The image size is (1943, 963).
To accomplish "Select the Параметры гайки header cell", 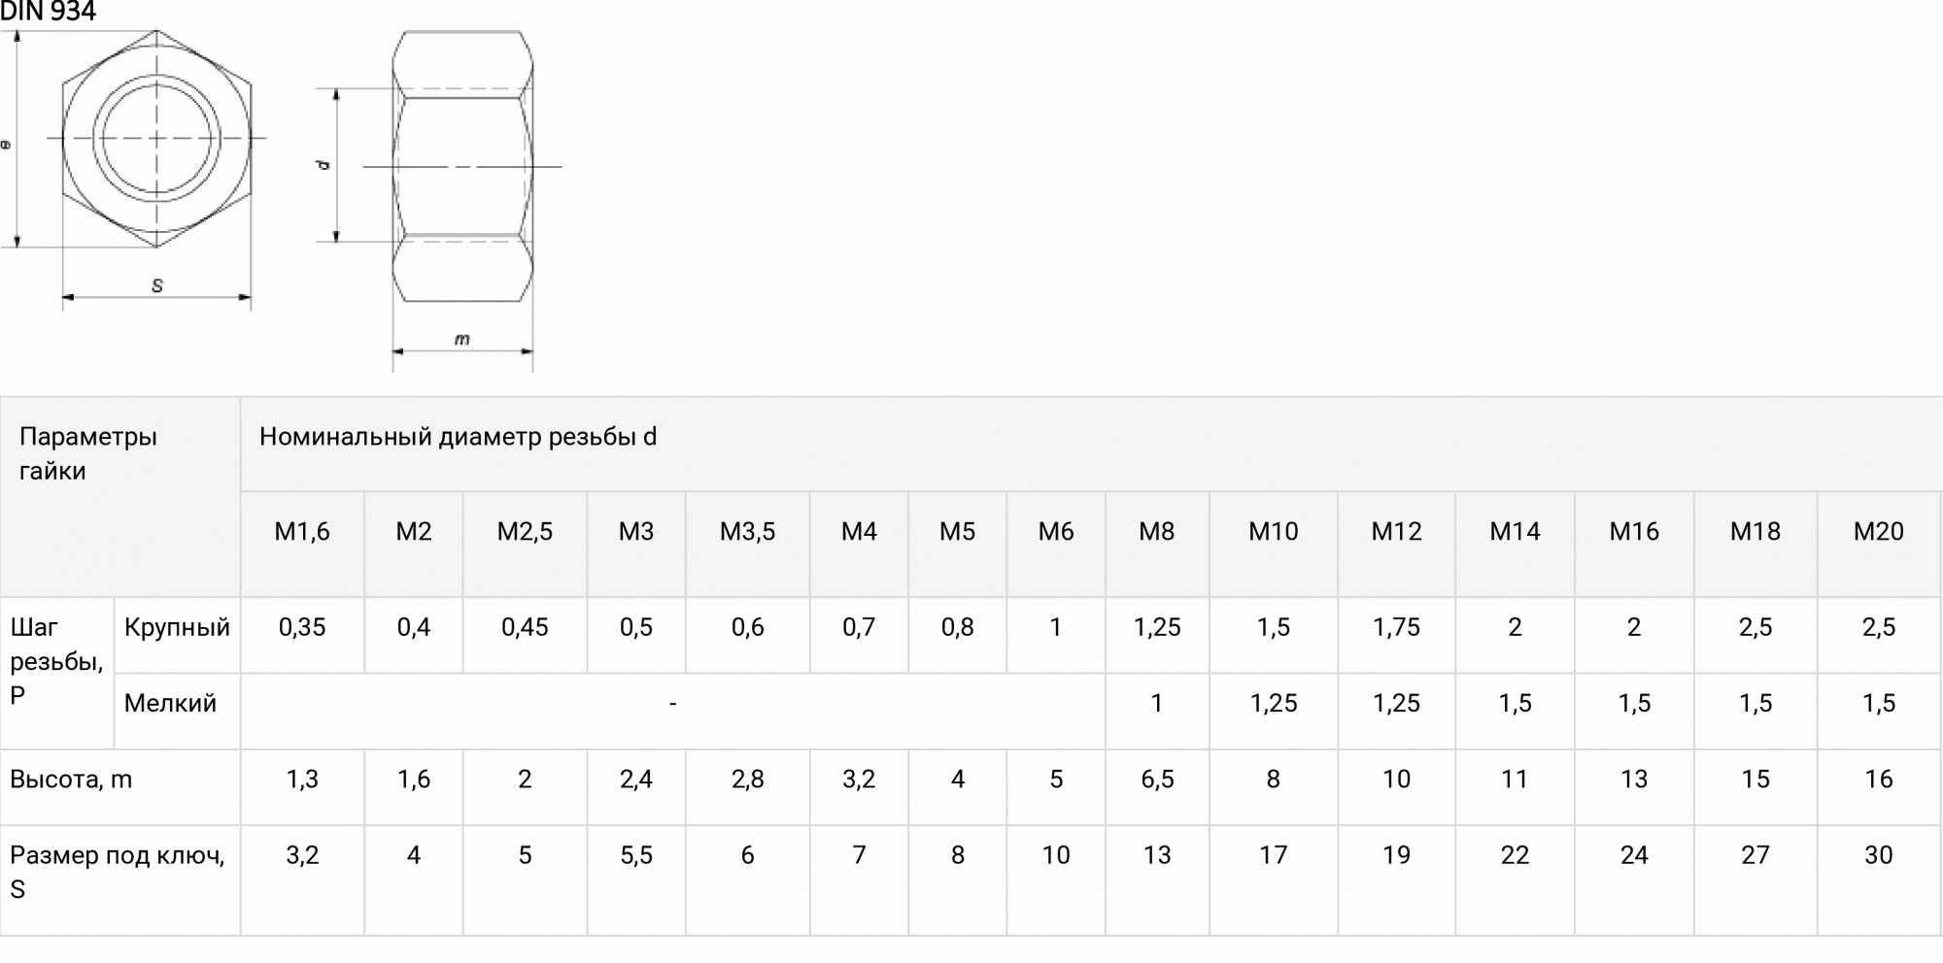I will tap(87, 453).
